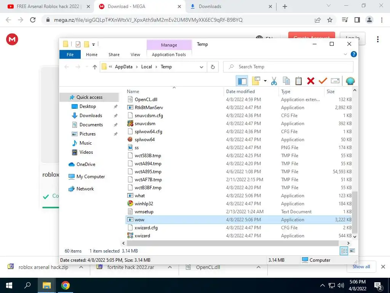This screenshot has height=293, width=390.
Task: Click the Rename toolbar icon
Action: pos(335,81)
